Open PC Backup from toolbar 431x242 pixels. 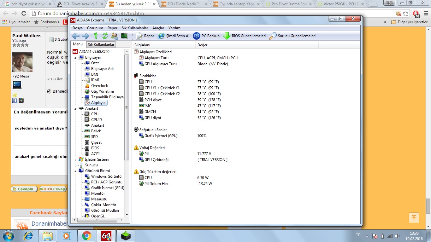(x=206, y=36)
